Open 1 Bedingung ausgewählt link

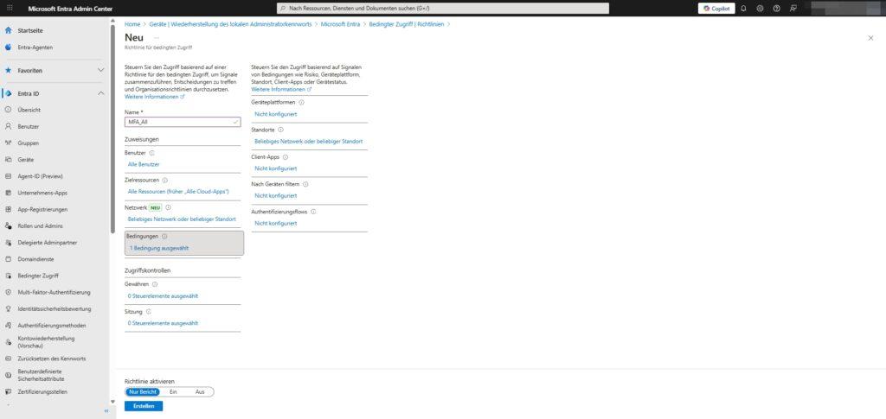pyautogui.click(x=159, y=248)
